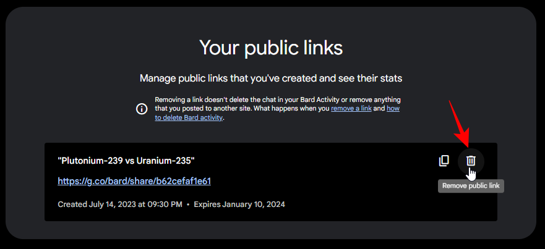Click the 'Removing a link doesn't delete' notice
Viewport: 545px width, 249px height.
tap(277, 108)
